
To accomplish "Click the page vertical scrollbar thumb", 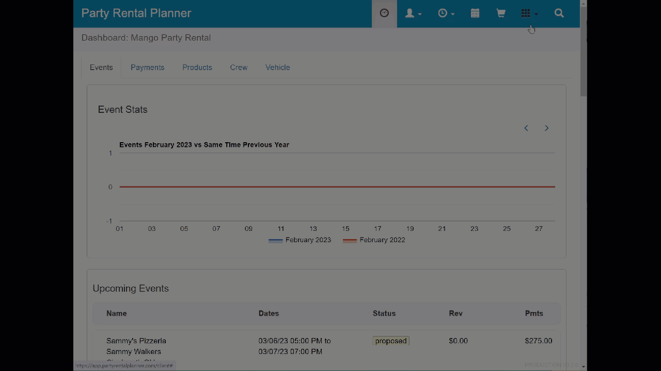I will click(x=584, y=52).
